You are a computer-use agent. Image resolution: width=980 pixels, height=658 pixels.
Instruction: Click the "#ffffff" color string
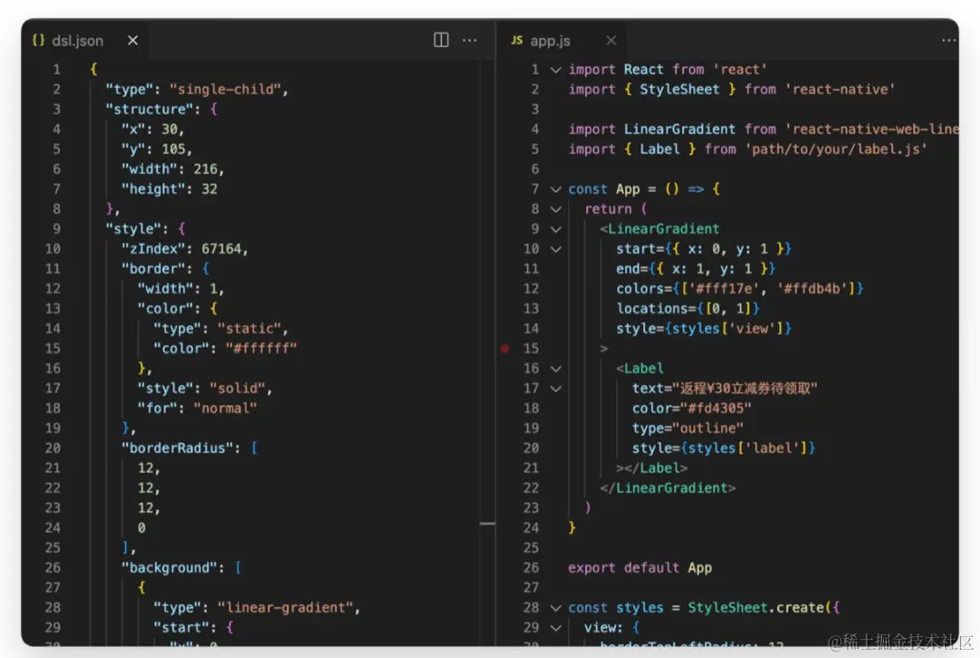point(260,349)
